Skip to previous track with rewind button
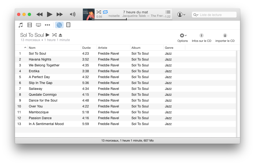This screenshot has height=165, width=255. coord(39,14)
